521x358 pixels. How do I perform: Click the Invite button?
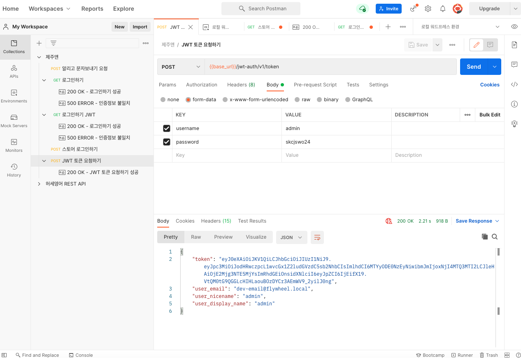(x=388, y=9)
